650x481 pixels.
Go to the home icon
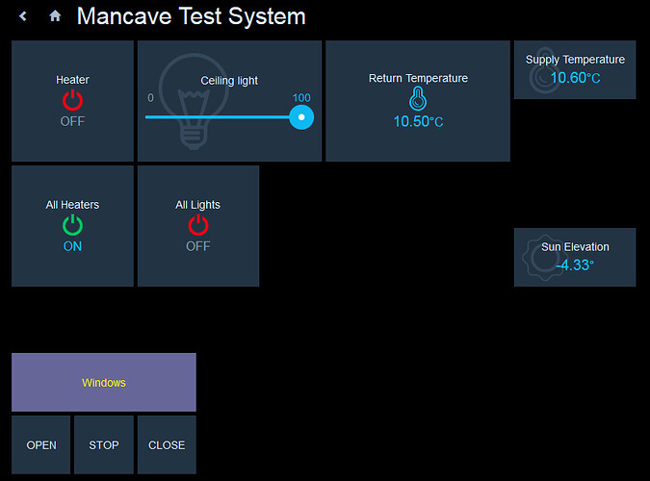[55, 16]
